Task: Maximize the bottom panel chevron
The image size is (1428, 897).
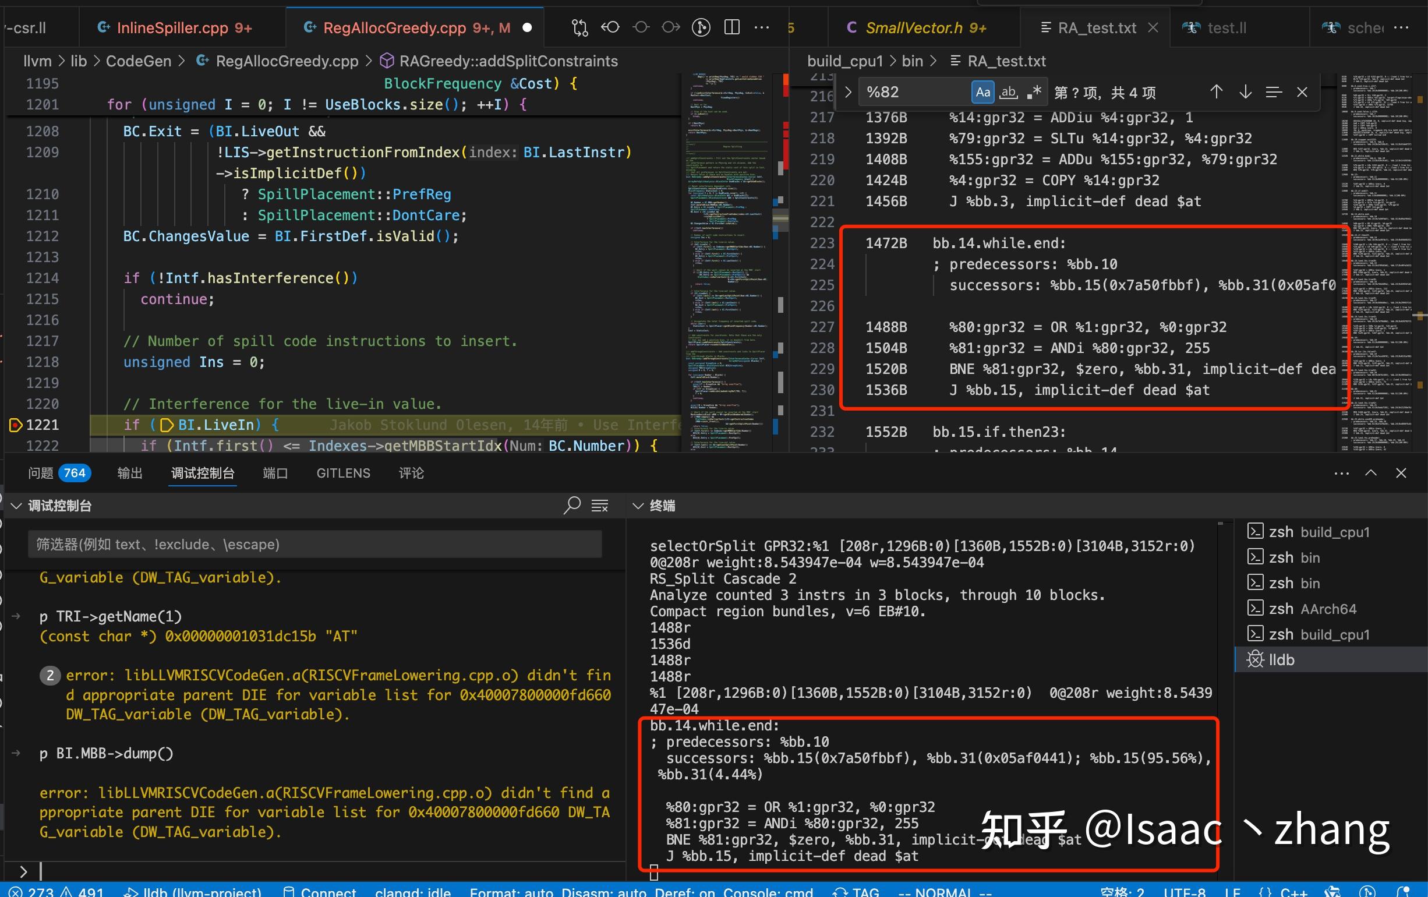Action: tap(1371, 473)
